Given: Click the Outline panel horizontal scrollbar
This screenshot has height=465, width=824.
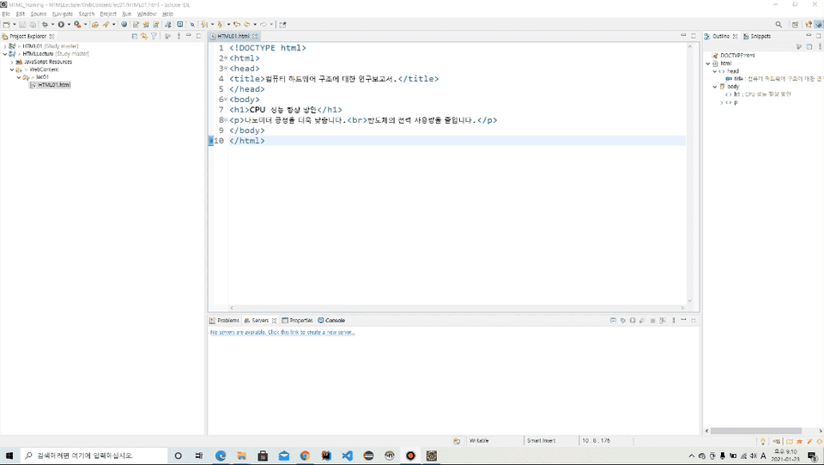Looking at the screenshot, I should coord(756,431).
